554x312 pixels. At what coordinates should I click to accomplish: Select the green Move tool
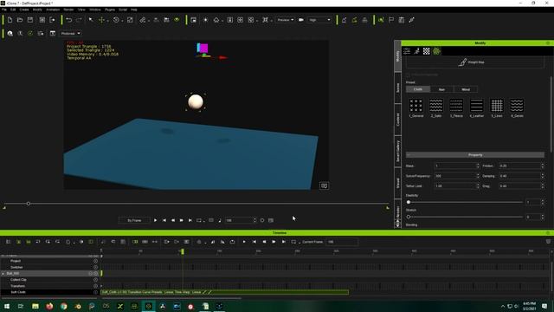coord(101,20)
